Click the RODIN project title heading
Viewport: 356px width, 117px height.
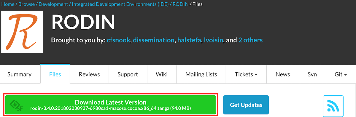pos(83,22)
